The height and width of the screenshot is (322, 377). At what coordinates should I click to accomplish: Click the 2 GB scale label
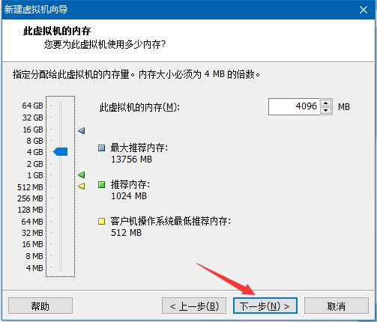coord(34,164)
